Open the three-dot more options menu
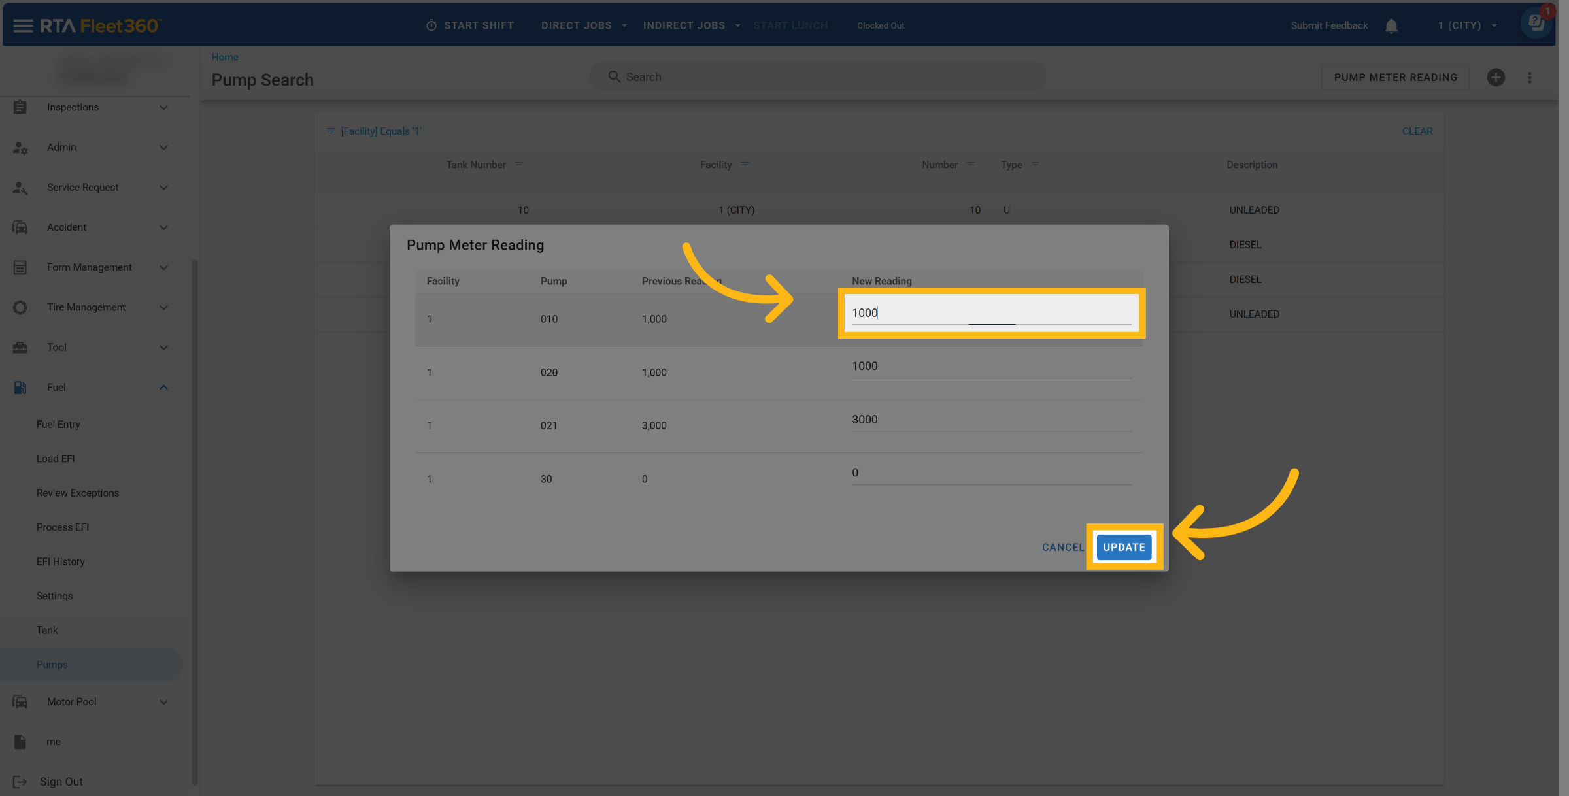This screenshot has width=1569, height=796. coord(1530,77)
